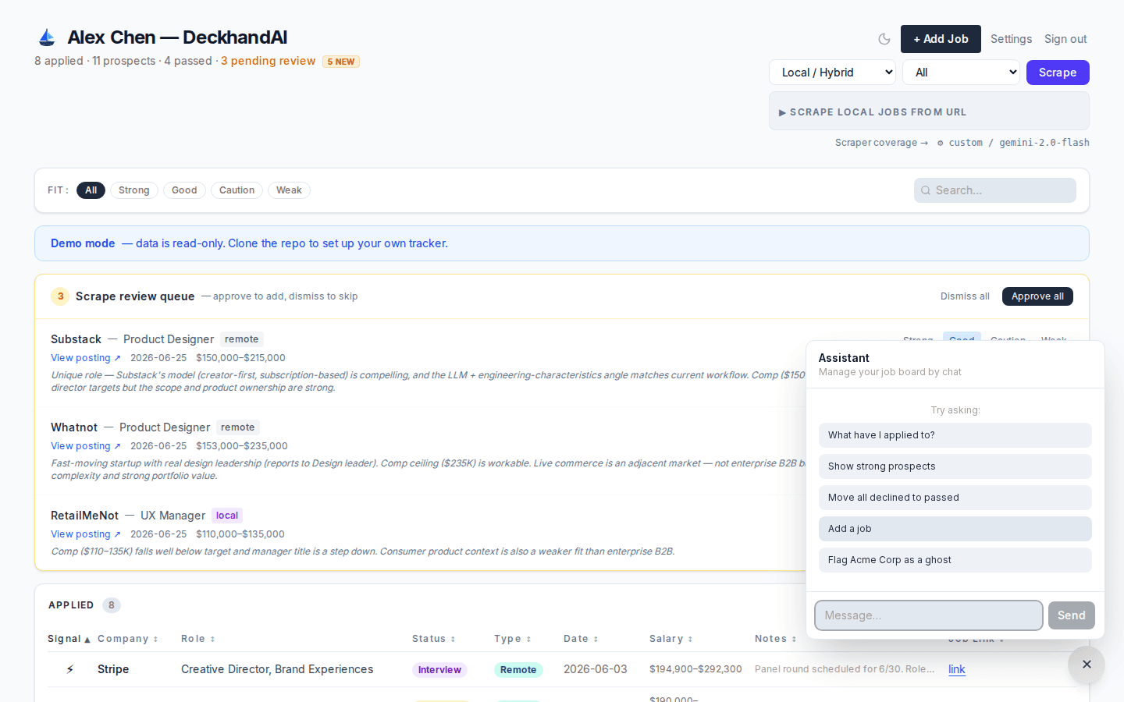Open View posting for Whatnot
The height and width of the screenshot is (702, 1124).
(86, 446)
